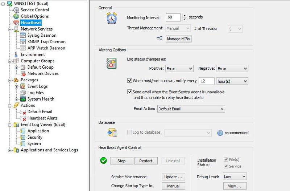Click the Uninstall button
Viewport: 290px width, 191px height.
(173, 161)
